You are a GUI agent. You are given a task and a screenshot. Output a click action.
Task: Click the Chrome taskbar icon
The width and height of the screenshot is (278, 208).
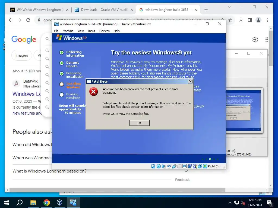pos(47,203)
